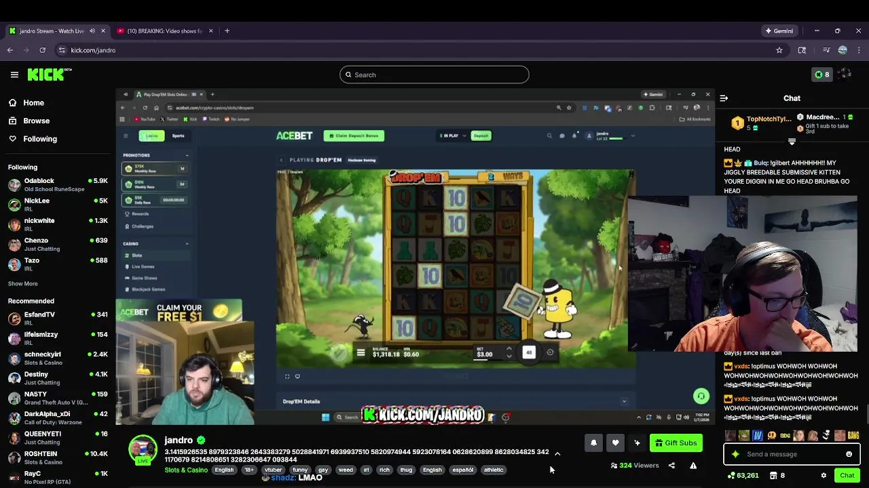This screenshot has width=869, height=488.
Task: Open Odablock's channel in Following list
Action: pos(58,184)
